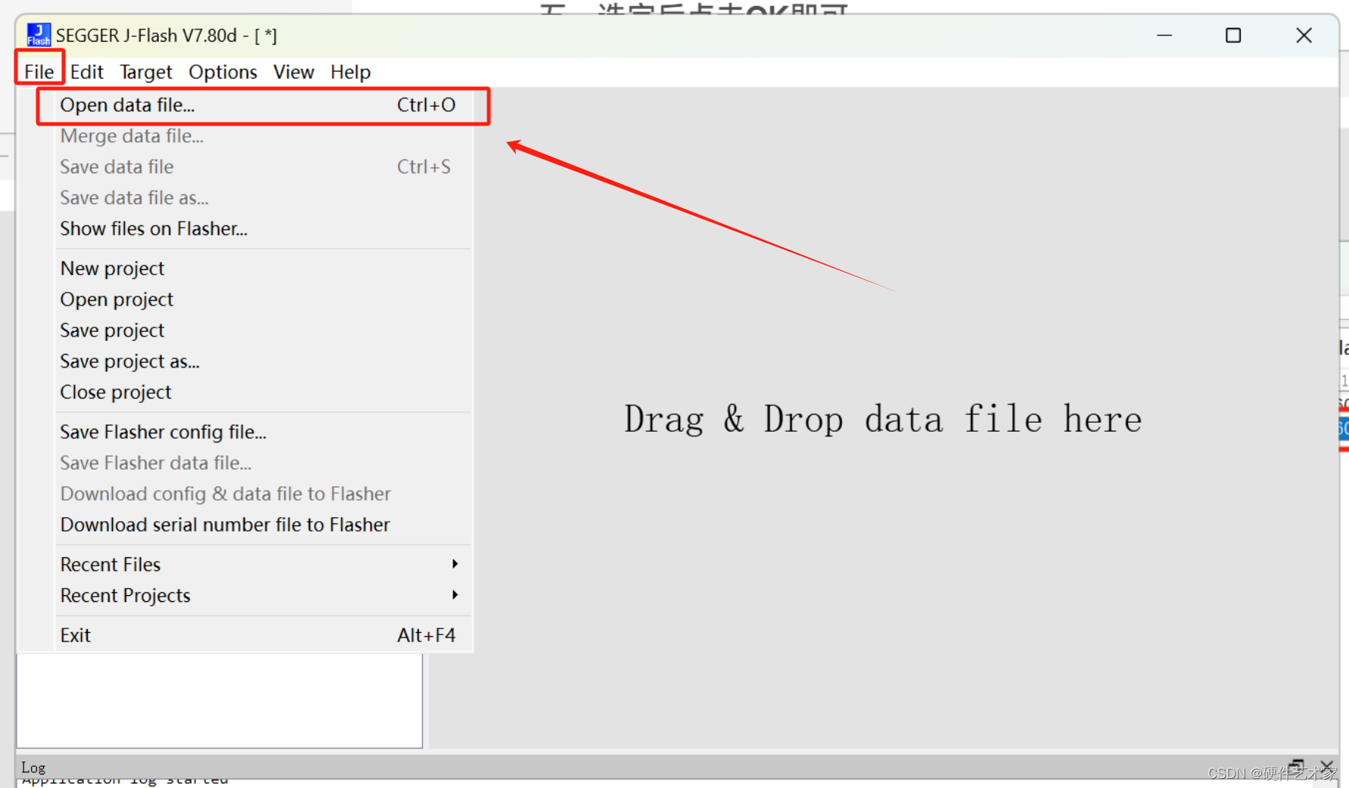This screenshot has width=1349, height=788.
Task: Choose Open project entry
Action: (263, 299)
